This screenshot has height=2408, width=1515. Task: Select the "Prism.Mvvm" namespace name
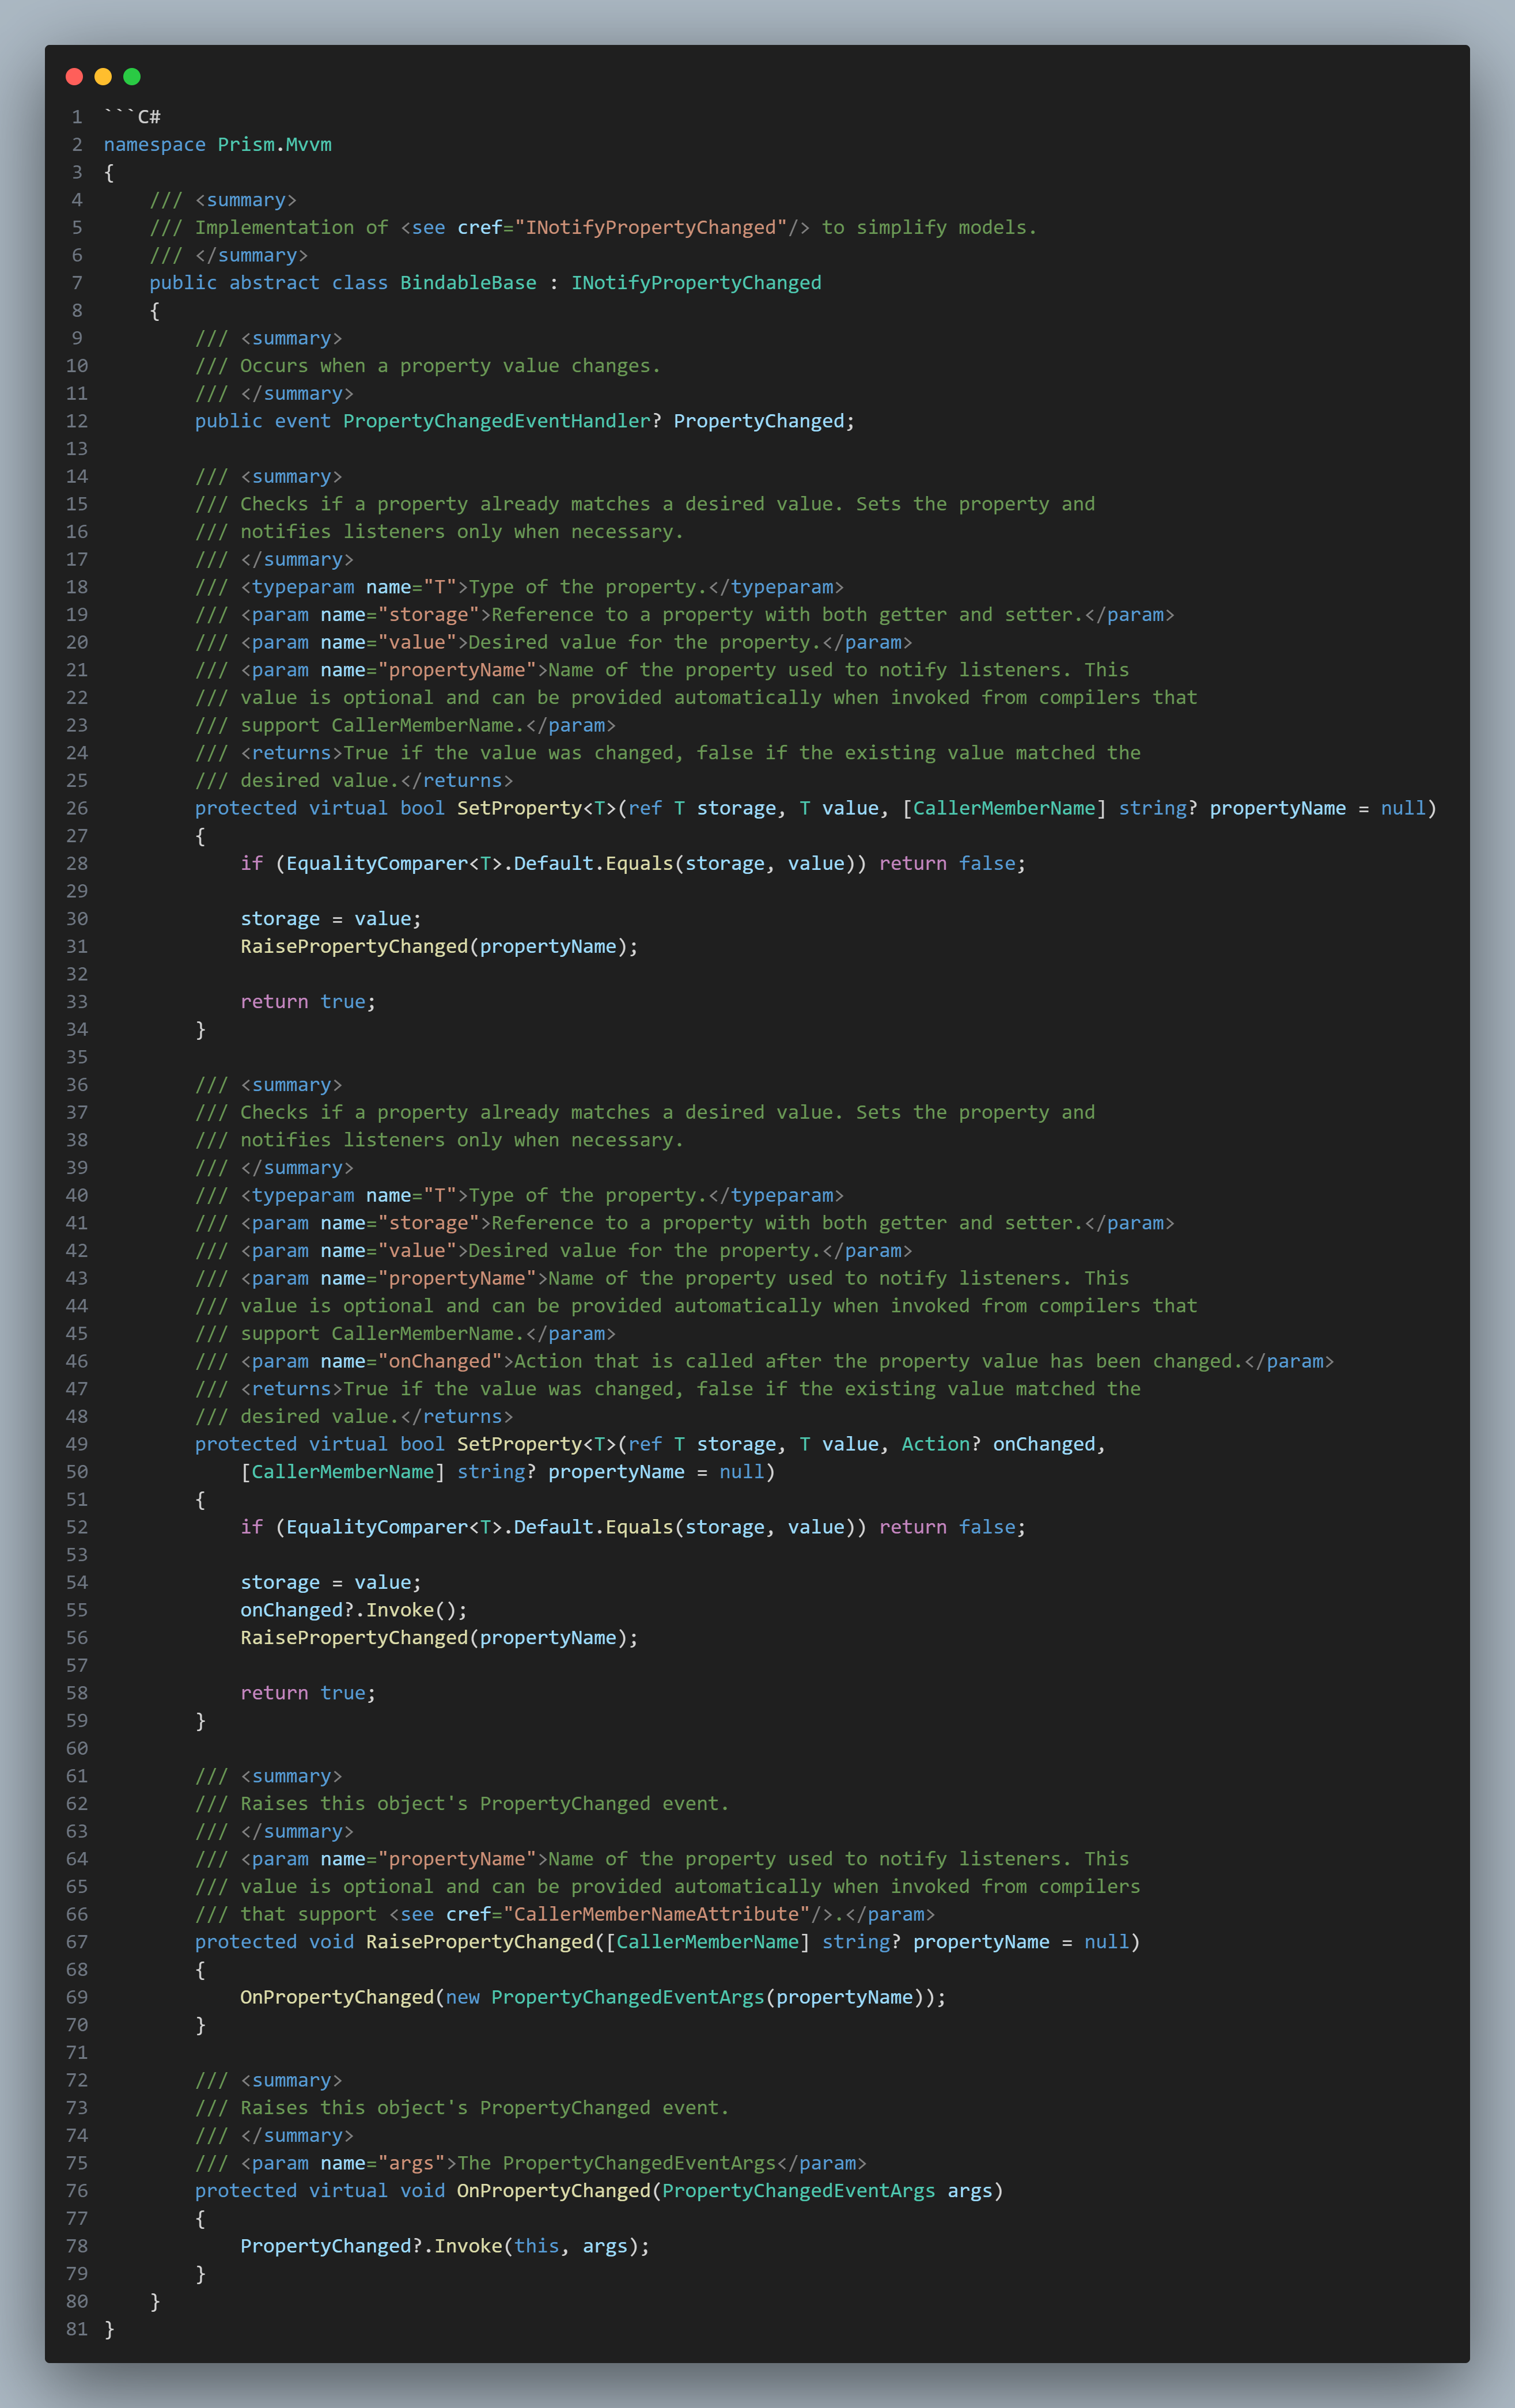click(275, 145)
